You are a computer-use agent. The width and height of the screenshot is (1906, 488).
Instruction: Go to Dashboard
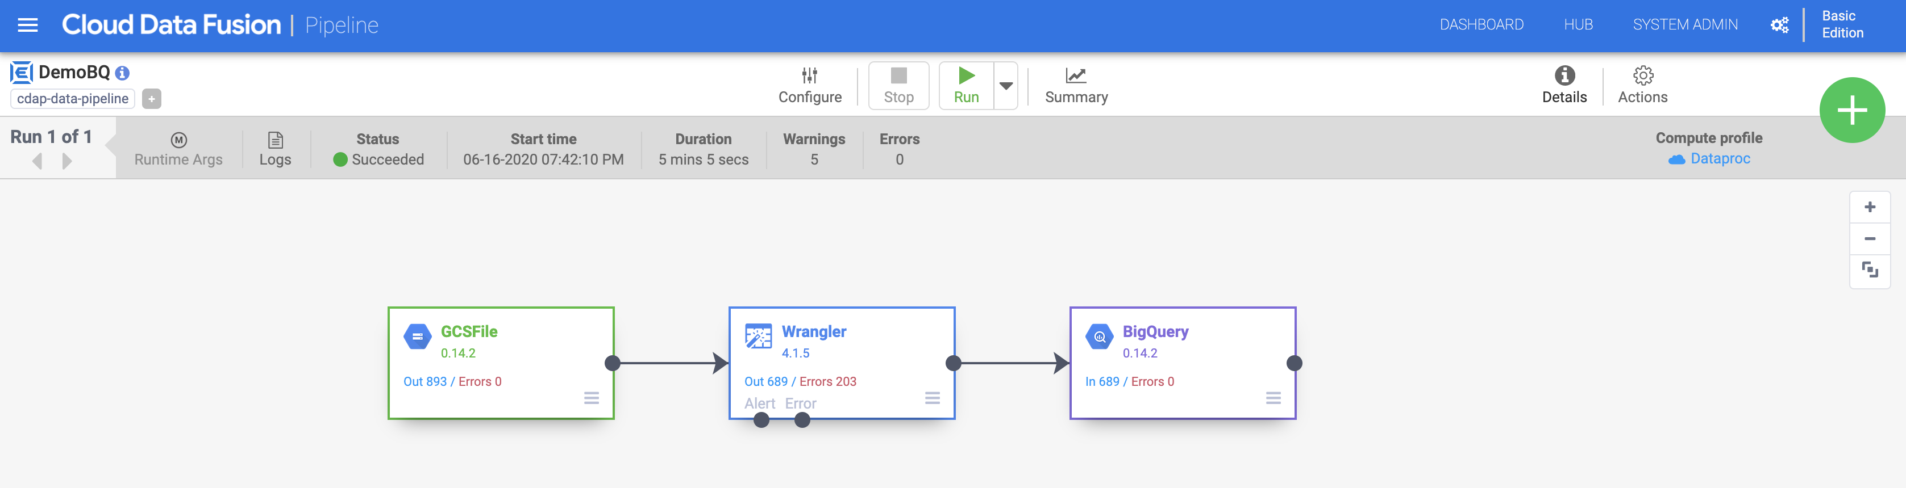(x=1481, y=24)
